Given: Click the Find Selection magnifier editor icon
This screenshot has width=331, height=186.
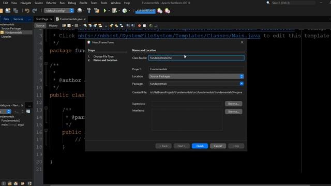Looking at the screenshot, I should coord(85,25).
